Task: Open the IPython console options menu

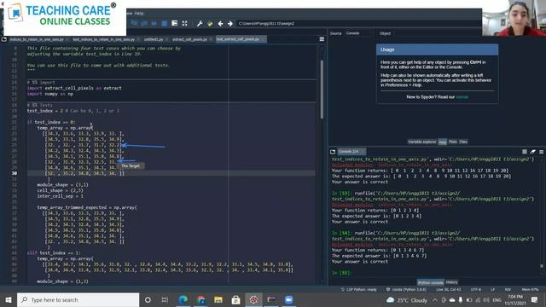Action: 541,152
